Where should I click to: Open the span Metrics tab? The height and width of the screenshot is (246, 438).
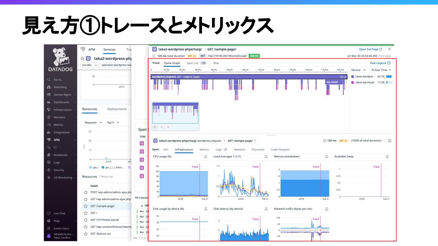[x=204, y=149]
